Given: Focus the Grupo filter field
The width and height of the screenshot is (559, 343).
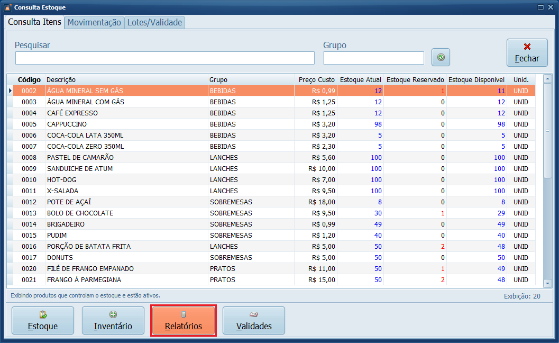Looking at the screenshot, I should tap(373, 58).
